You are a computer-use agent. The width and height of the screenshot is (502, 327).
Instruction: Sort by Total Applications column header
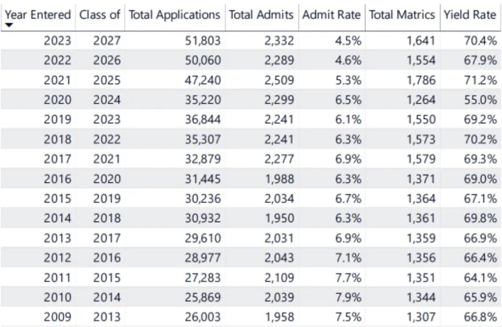pyautogui.click(x=174, y=15)
